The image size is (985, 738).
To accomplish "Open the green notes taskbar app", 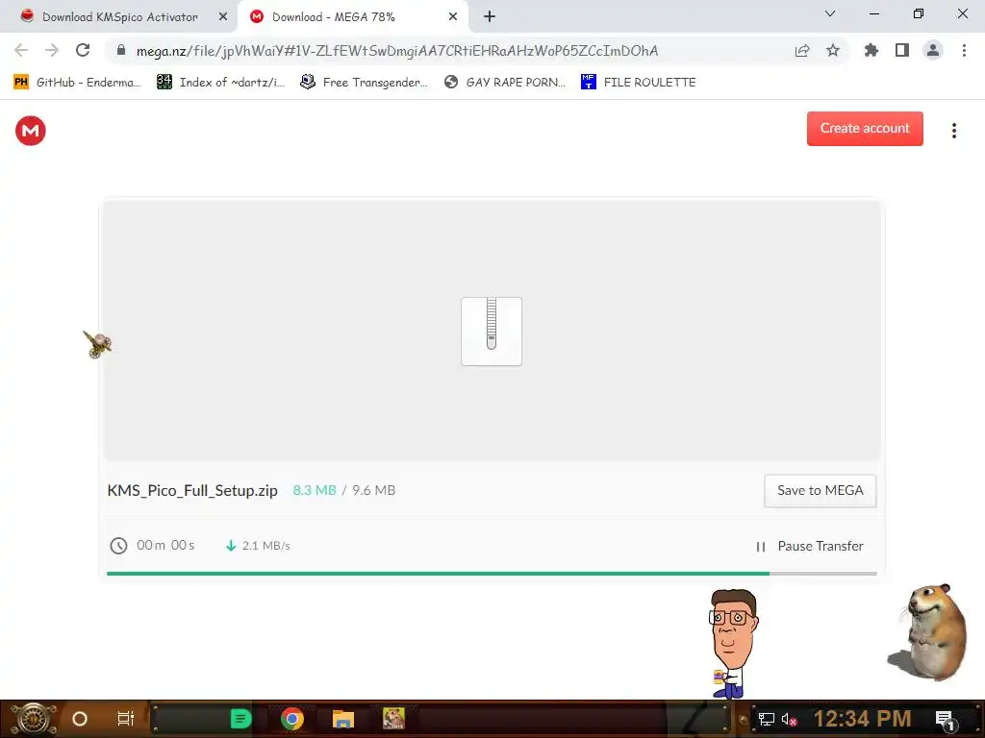I will (240, 719).
